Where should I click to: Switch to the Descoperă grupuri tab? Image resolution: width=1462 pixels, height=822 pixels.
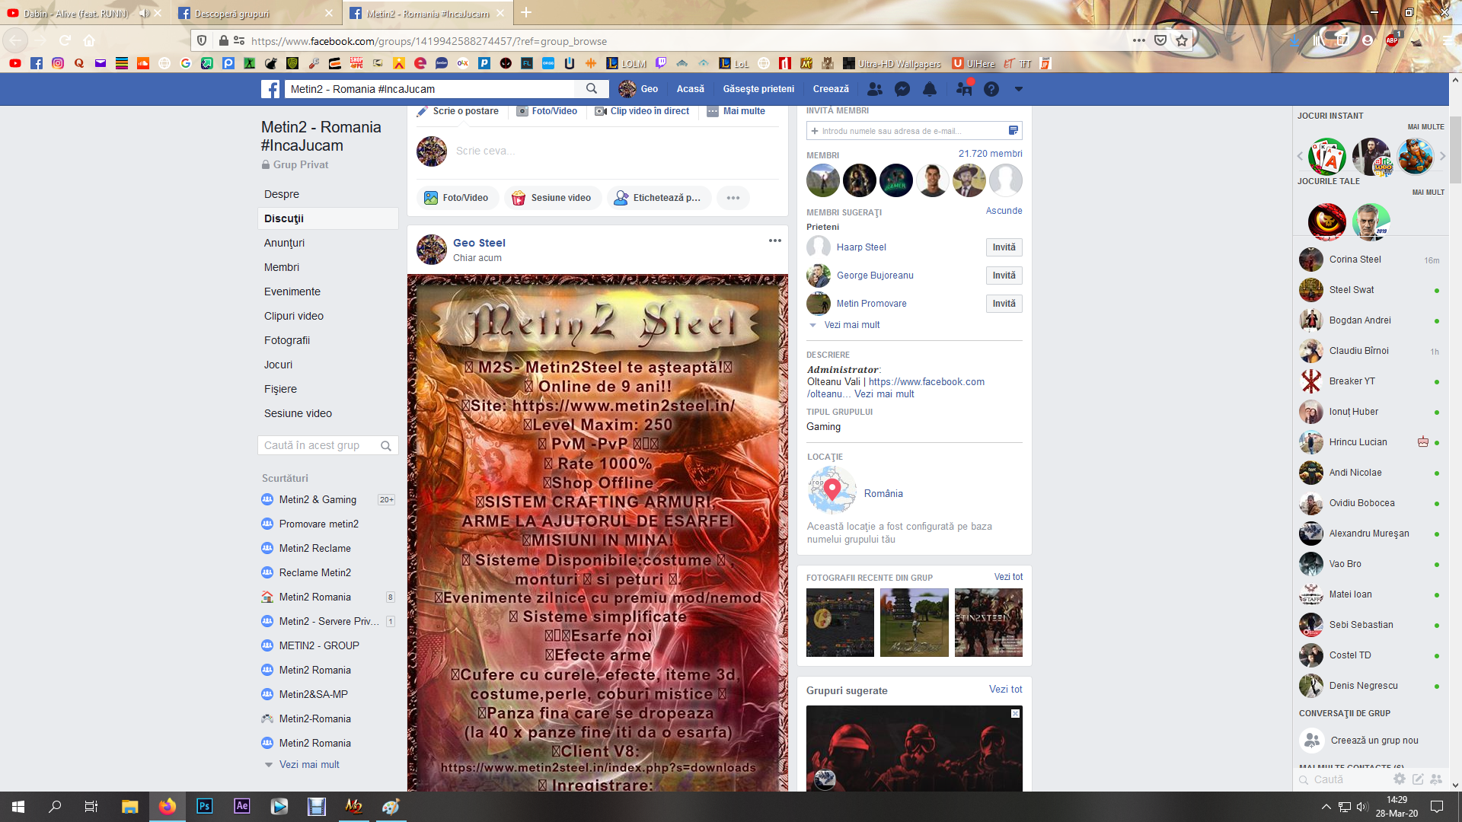[x=231, y=14]
